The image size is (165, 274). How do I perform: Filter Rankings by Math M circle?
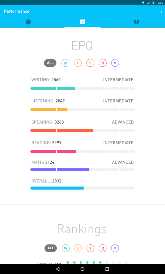(x=115, y=248)
